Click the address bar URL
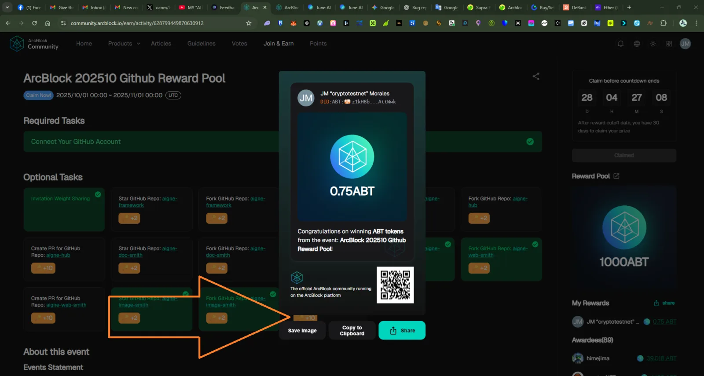704x376 pixels. (137, 23)
